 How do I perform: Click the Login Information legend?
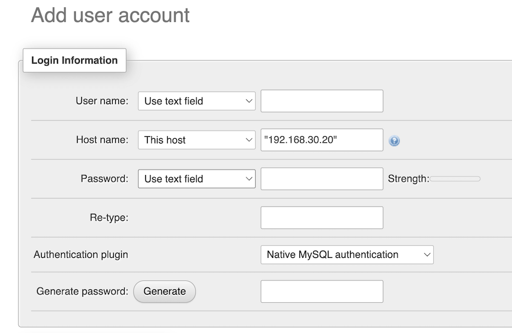(75, 61)
